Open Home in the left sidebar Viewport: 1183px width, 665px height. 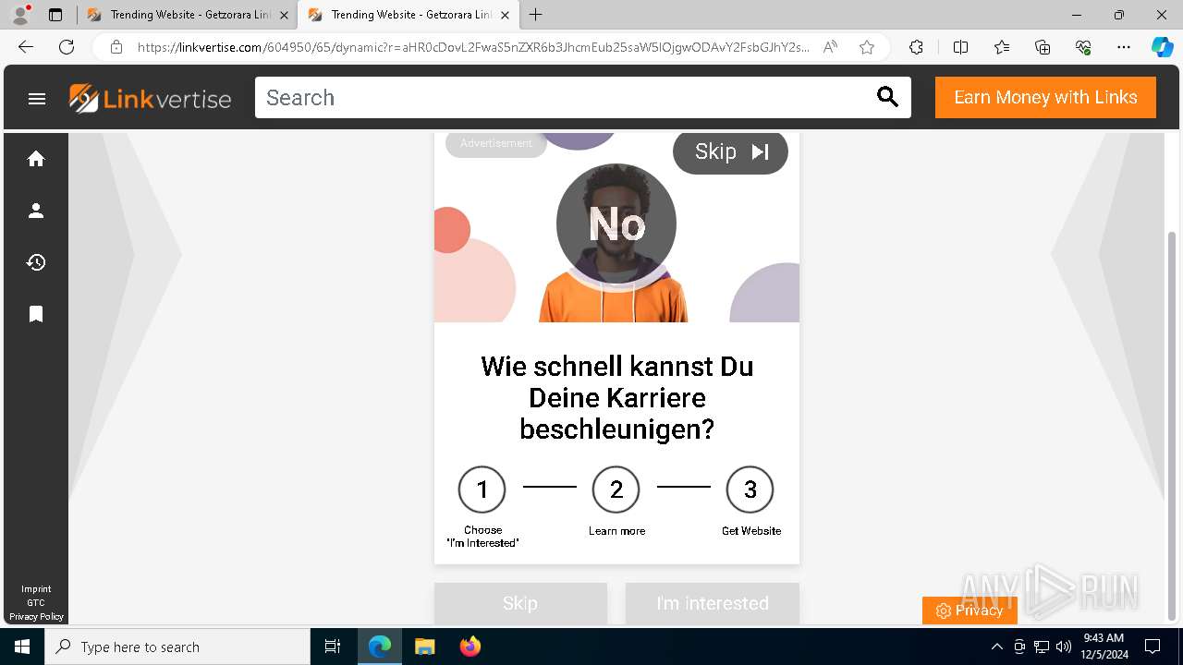(x=36, y=159)
